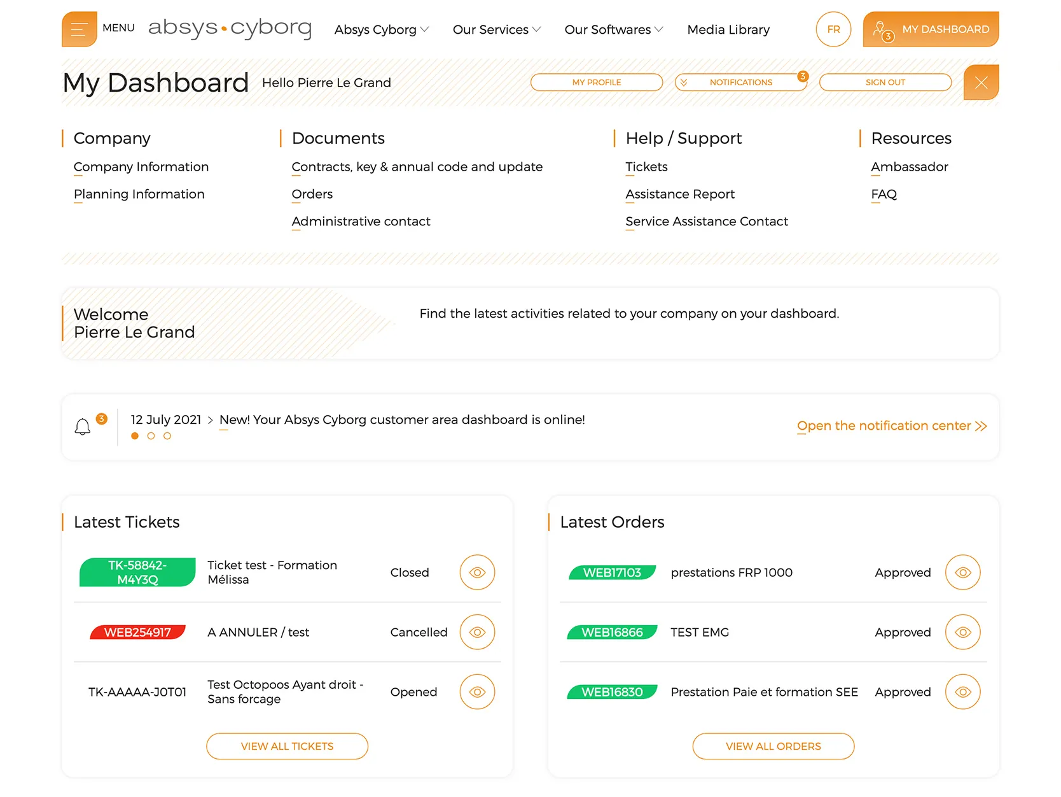
Task: Open Assistance Report link
Action: click(x=680, y=194)
